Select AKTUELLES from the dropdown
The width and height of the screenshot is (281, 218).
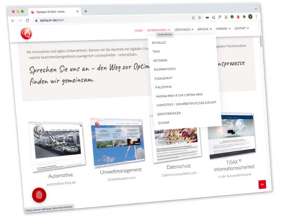159,43
